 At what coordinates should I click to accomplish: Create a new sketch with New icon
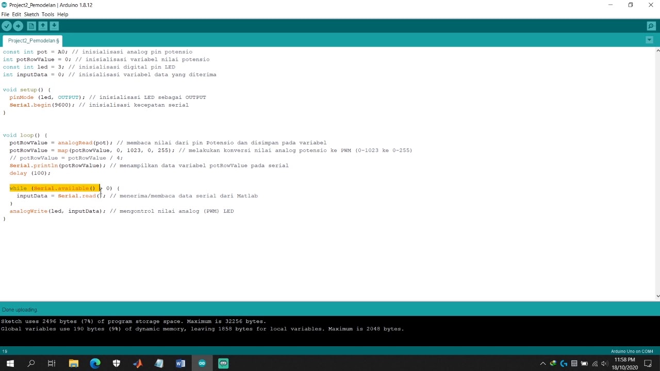pos(31,26)
